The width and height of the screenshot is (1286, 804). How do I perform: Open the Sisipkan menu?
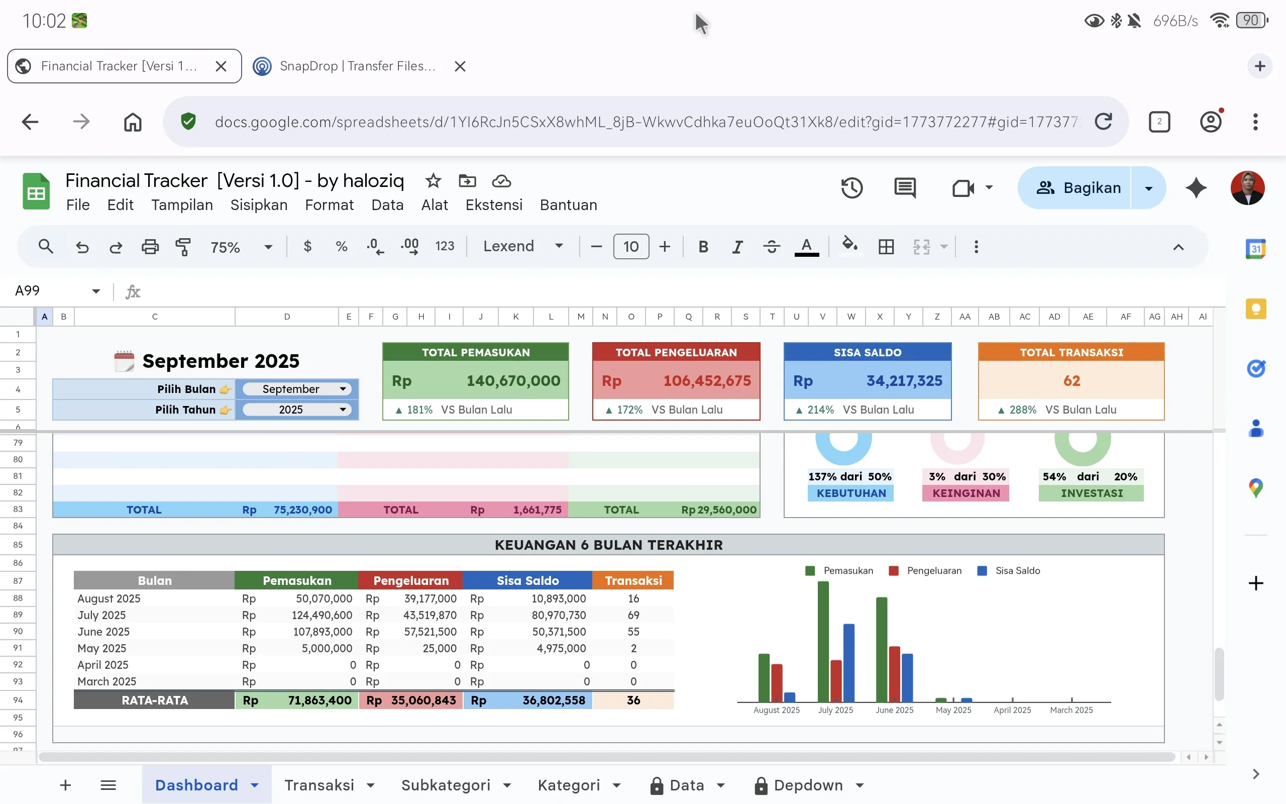tap(258, 205)
